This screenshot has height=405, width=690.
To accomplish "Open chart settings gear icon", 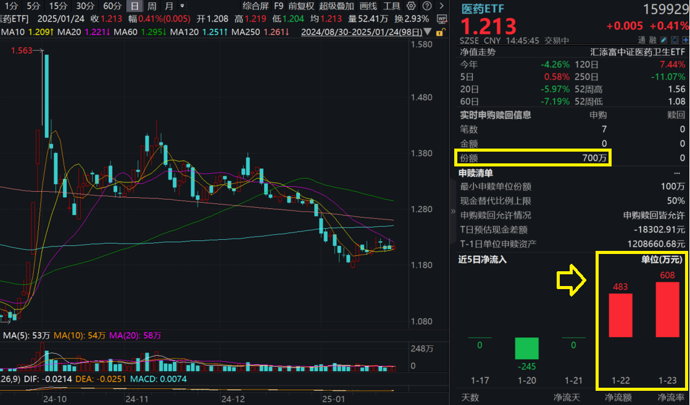I will click(x=411, y=6).
